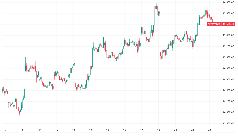Screen dimensions: 238x136
Task: Select day 14 on the date axis
Action: coord(91,130)
